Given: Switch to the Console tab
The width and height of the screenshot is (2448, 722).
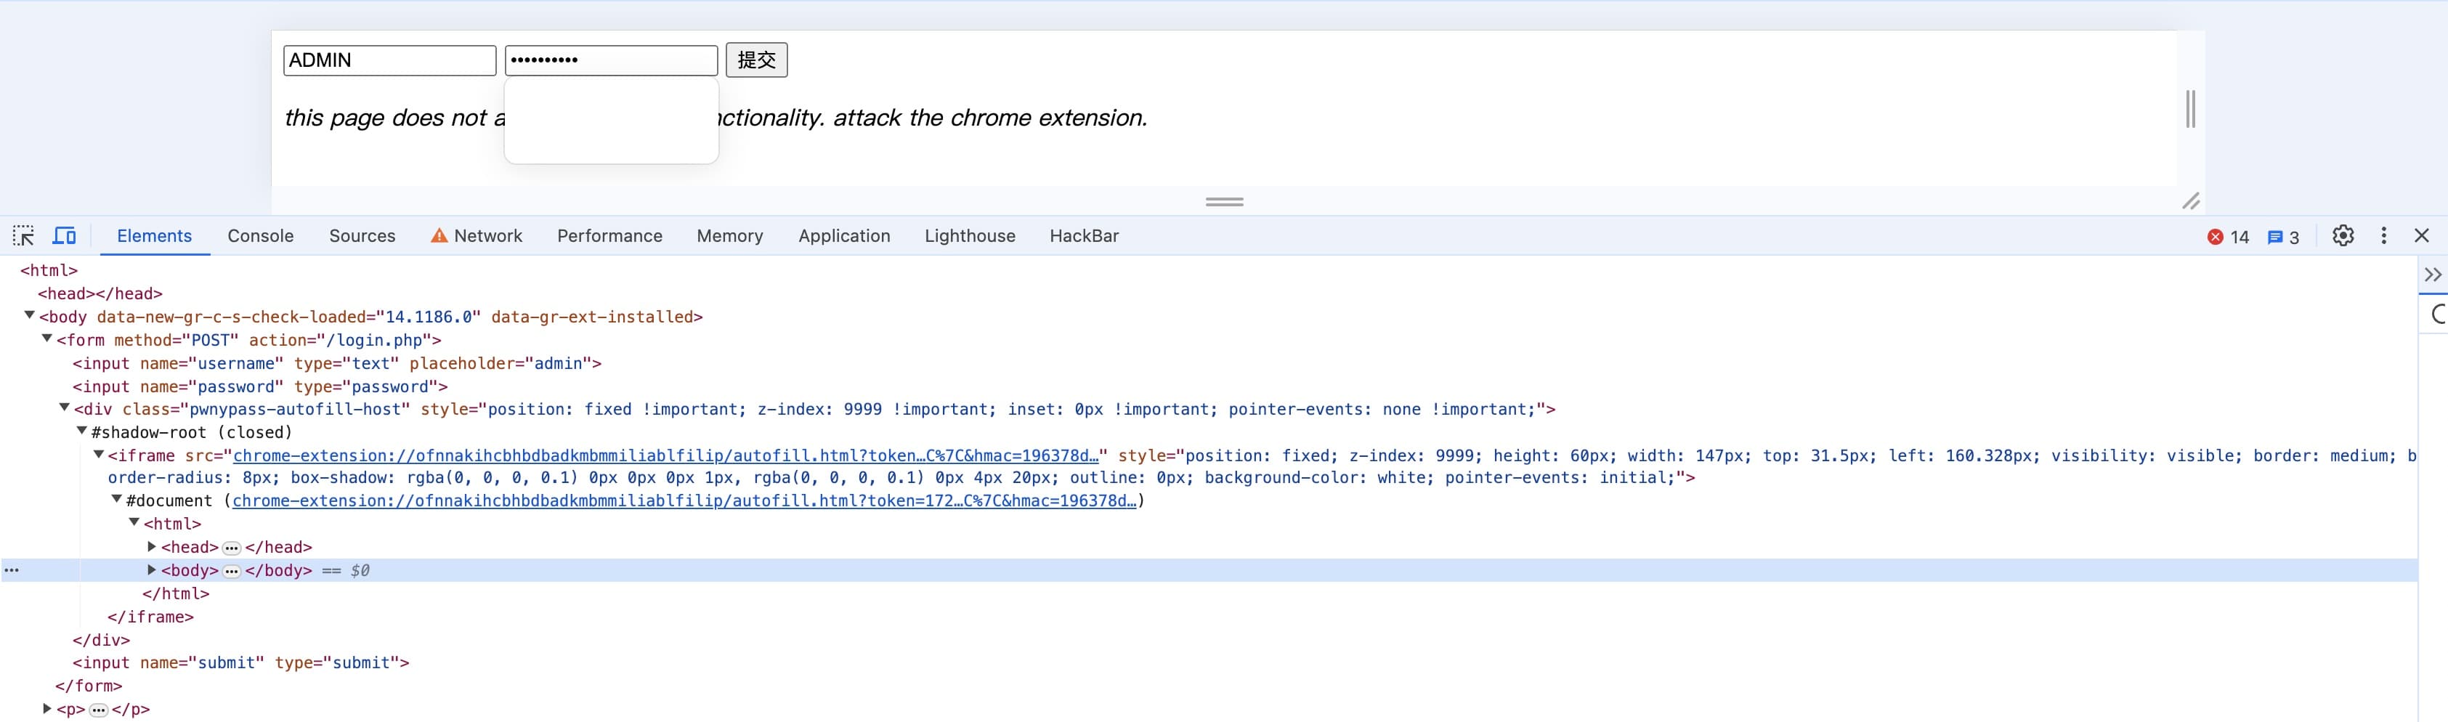Looking at the screenshot, I should [260, 235].
